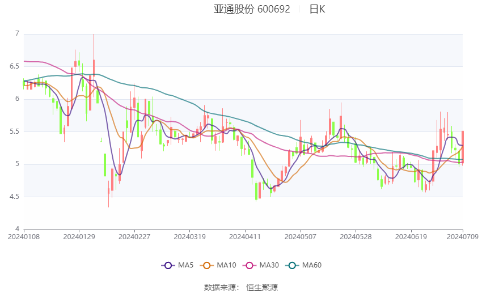Click y-axis value label 6
This screenshot has width=482, height=293.
pyautogui.click(x=17, y=99)
